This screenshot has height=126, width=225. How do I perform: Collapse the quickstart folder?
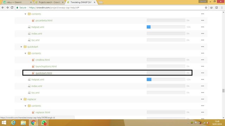coord(21,47)
